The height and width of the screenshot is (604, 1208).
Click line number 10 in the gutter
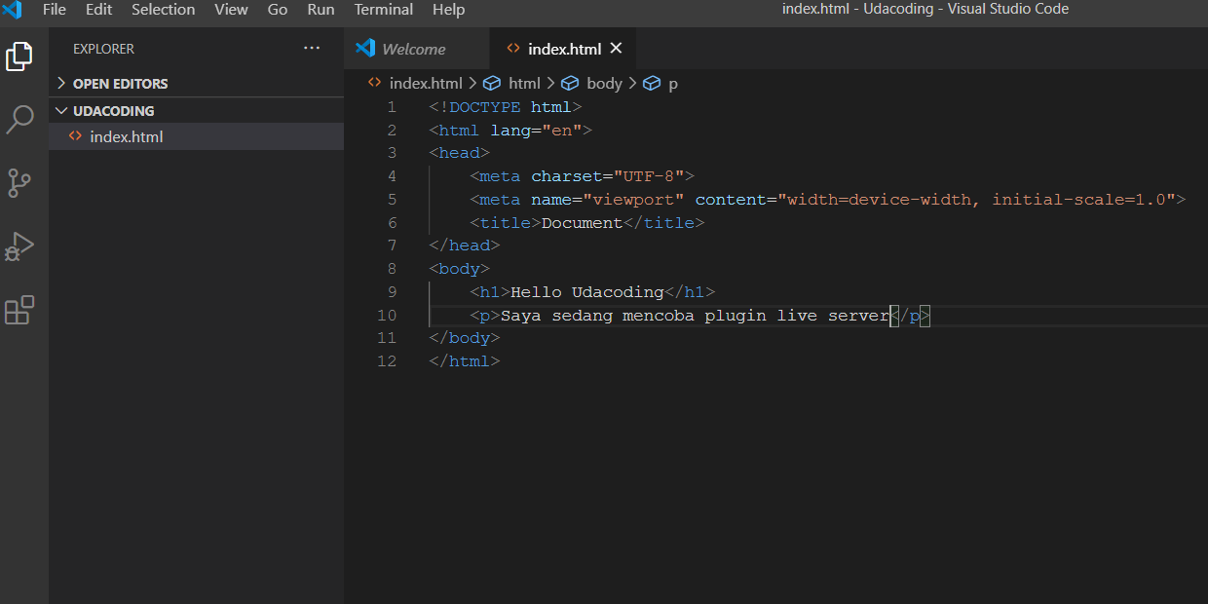click(387, 315)
